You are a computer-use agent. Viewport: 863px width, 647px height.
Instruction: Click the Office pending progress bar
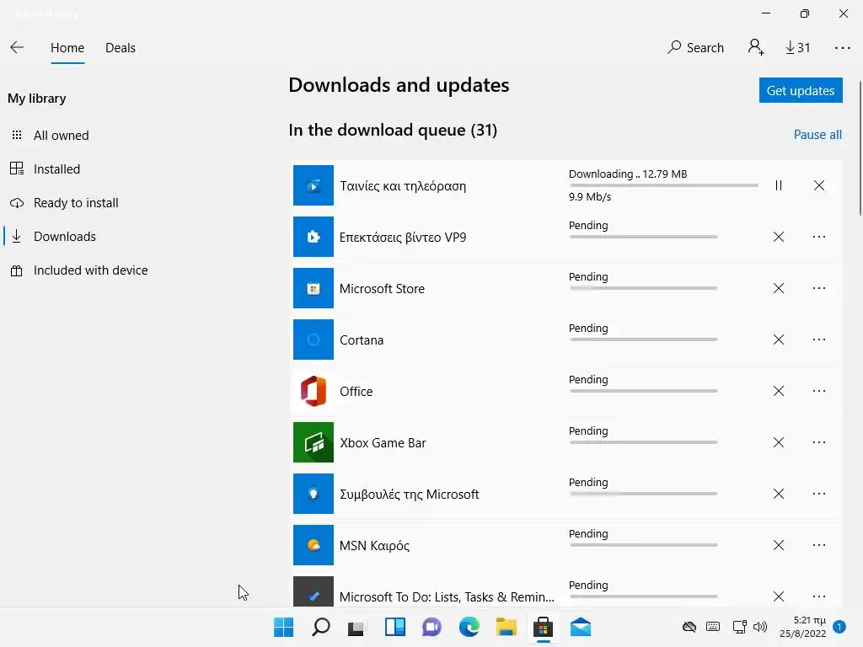click(x=643, y=391)
